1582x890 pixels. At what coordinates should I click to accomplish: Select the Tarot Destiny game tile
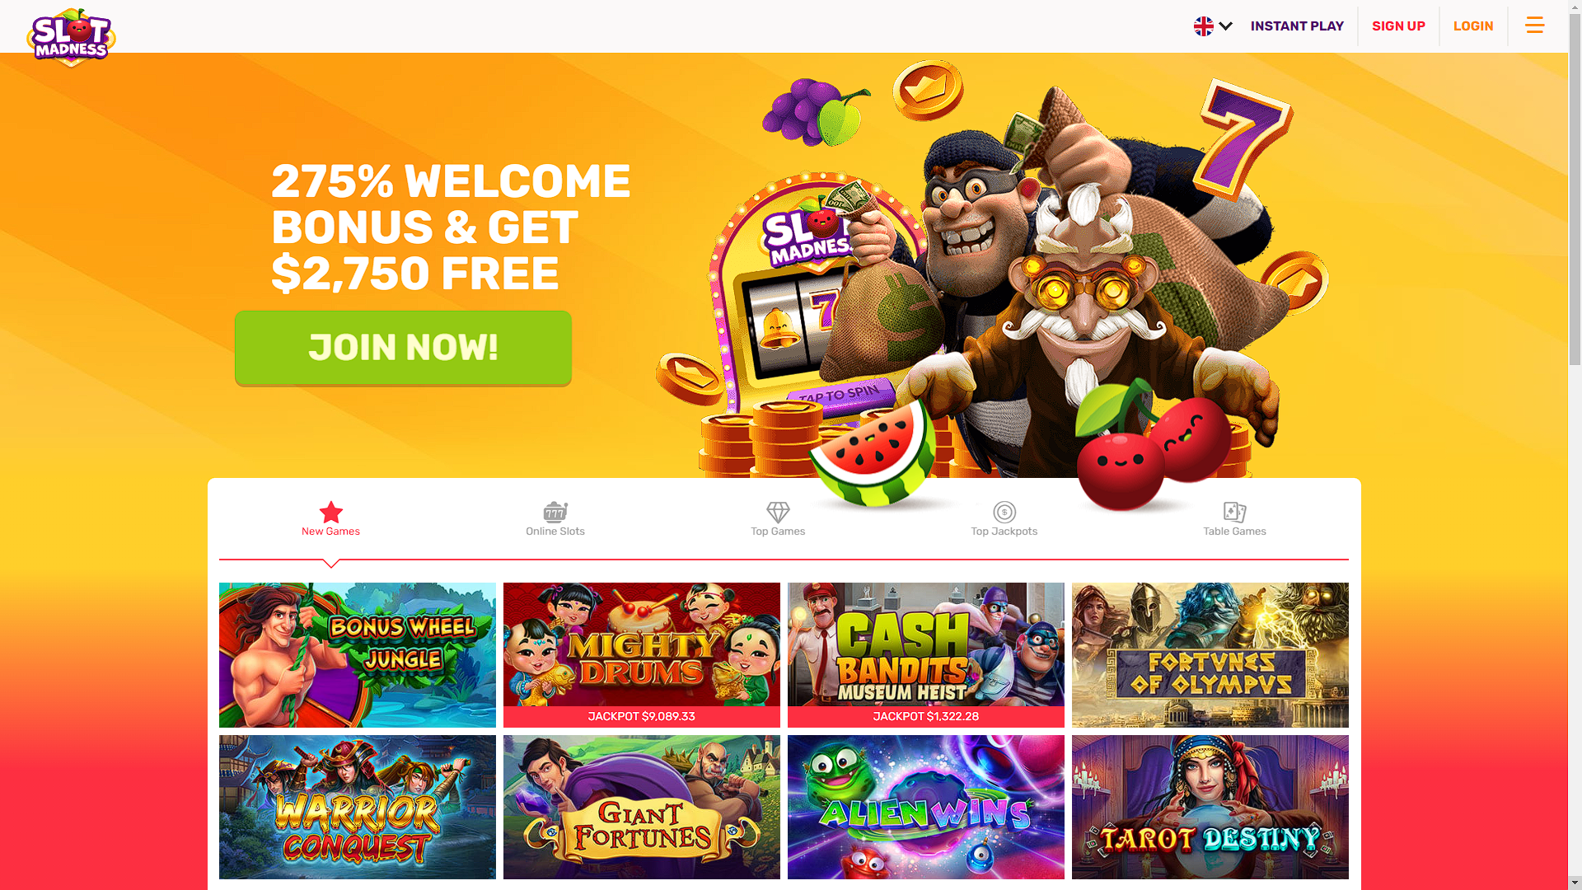[1210, 807]
